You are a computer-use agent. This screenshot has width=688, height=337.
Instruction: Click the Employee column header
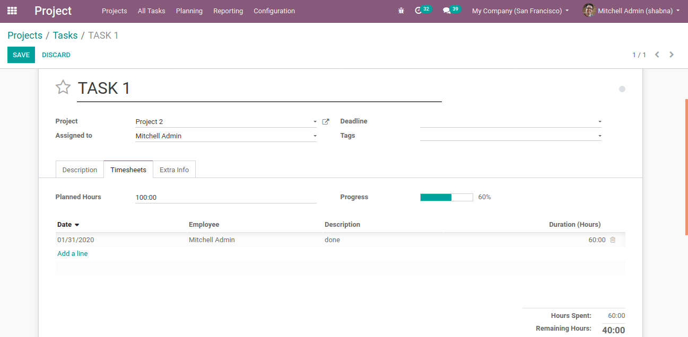[x=204, y=225]
